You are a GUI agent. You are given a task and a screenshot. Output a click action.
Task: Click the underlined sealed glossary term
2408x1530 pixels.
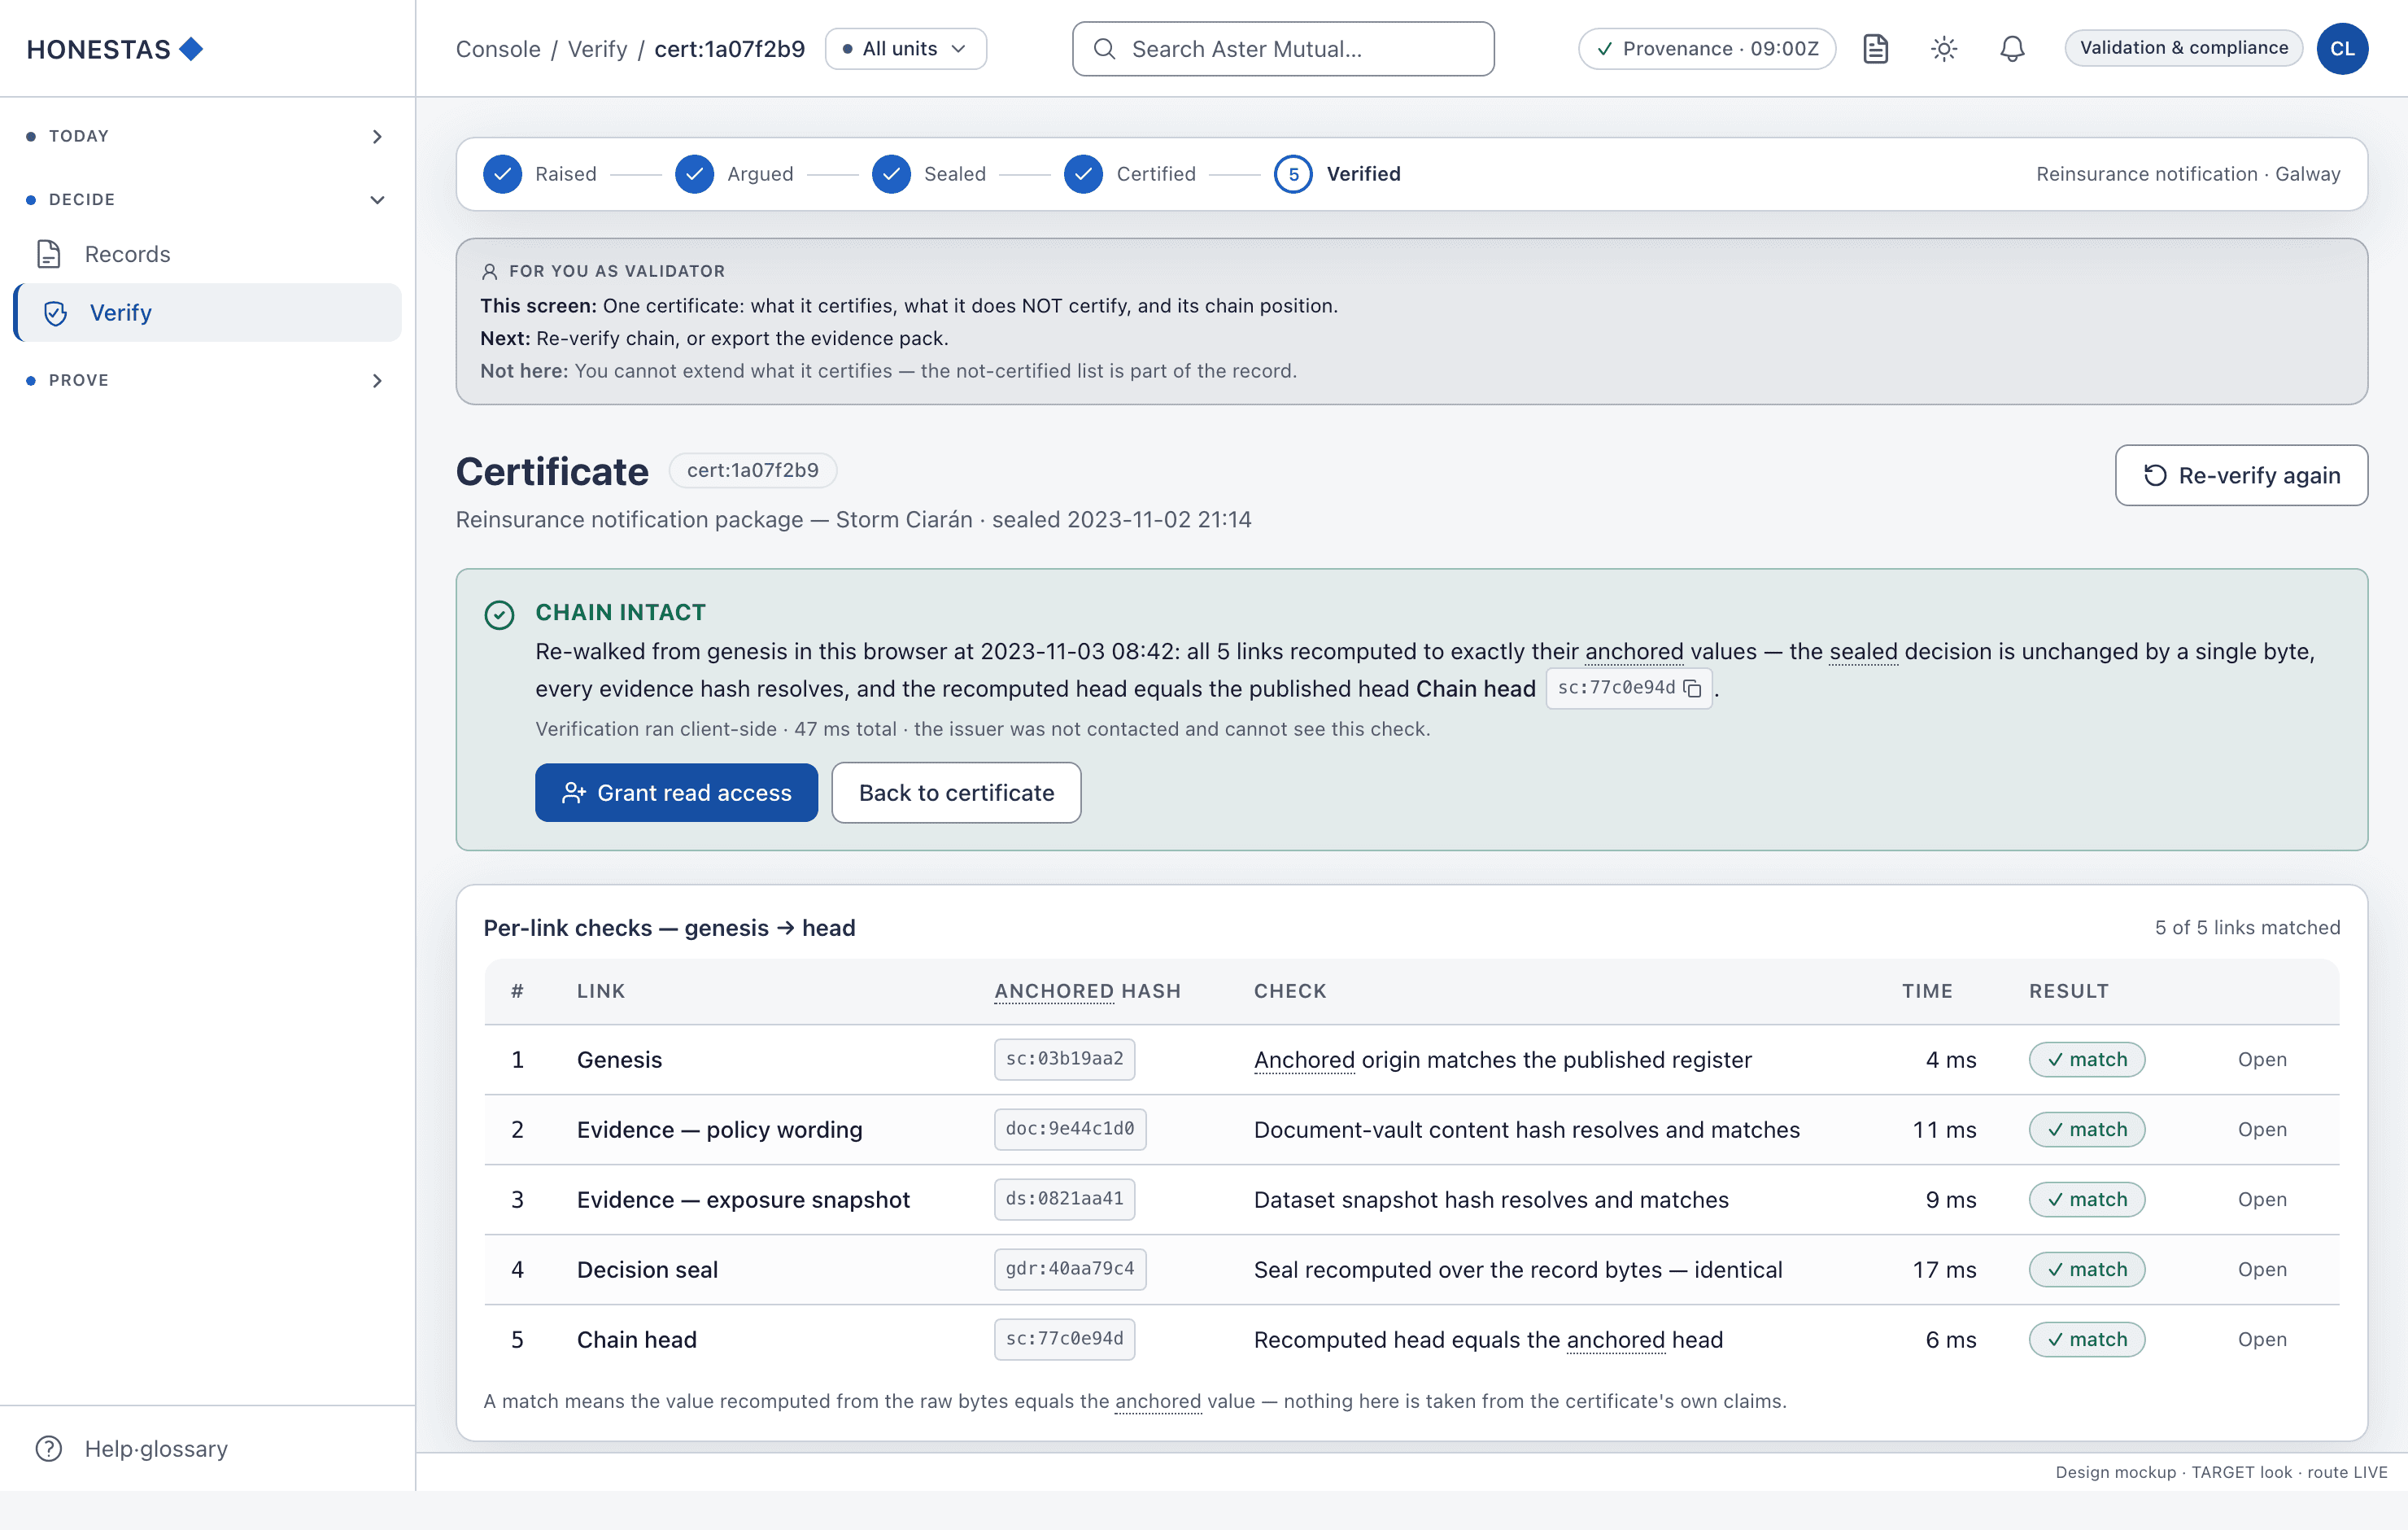[x=1863, y=651]
